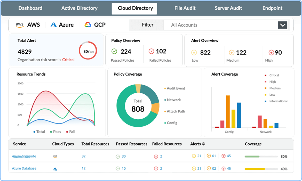This screenshot has height=181, width=302.
Task: Open the Server Audit tab
Action: pos(228,8)
